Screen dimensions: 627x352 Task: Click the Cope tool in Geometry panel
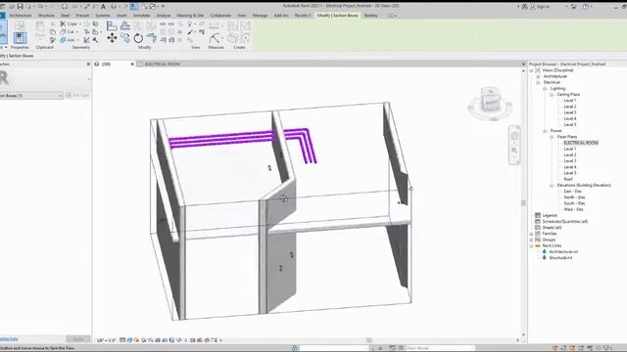[69, 23]
